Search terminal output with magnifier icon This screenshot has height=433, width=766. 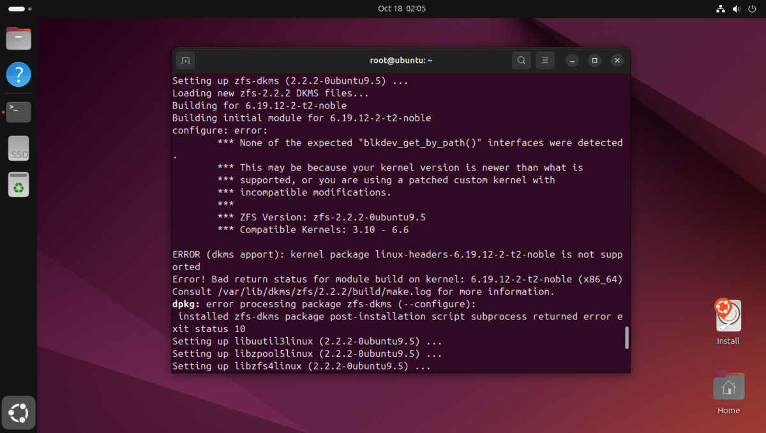point(522,61)
